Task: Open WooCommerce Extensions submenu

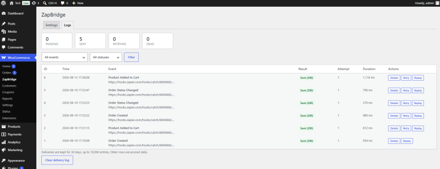Action: coord(9,118)
